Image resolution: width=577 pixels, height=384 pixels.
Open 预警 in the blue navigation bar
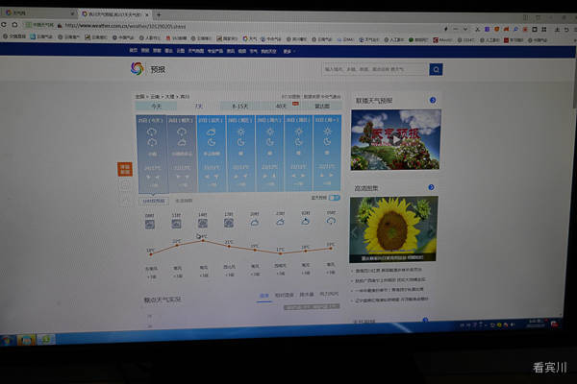157,51
